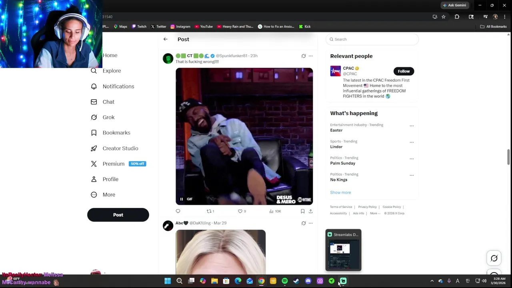Open the No Kings trend
This screenshot has height=288, width=512.
(339, 180)
